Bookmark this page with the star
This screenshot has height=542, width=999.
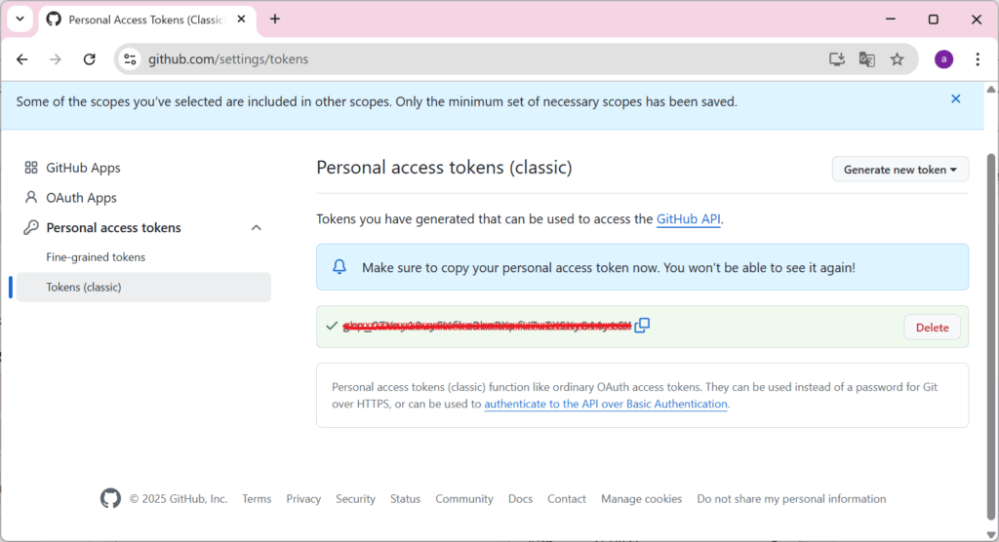898,59
